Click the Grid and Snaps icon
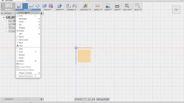Viewport: 184px width, 103px height. tap(102, 99)
